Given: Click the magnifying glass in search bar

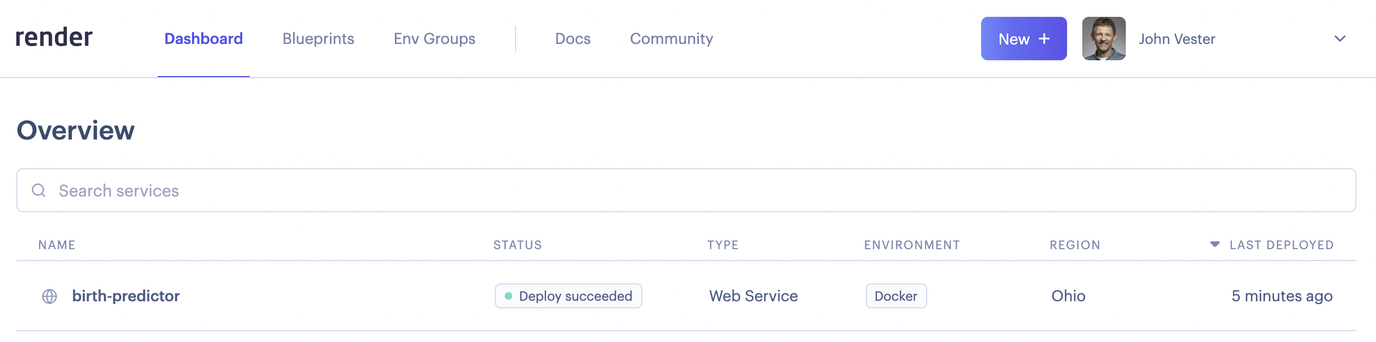Looking at the screenshot, I should (39, 191).
